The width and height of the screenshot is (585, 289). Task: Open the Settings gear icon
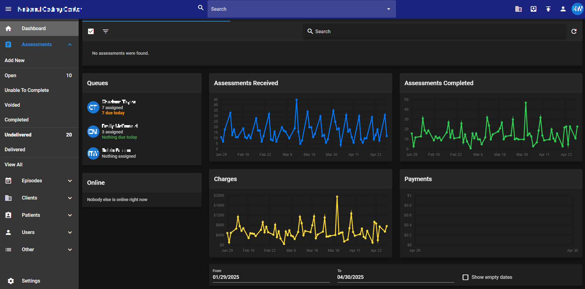point(11,281)
